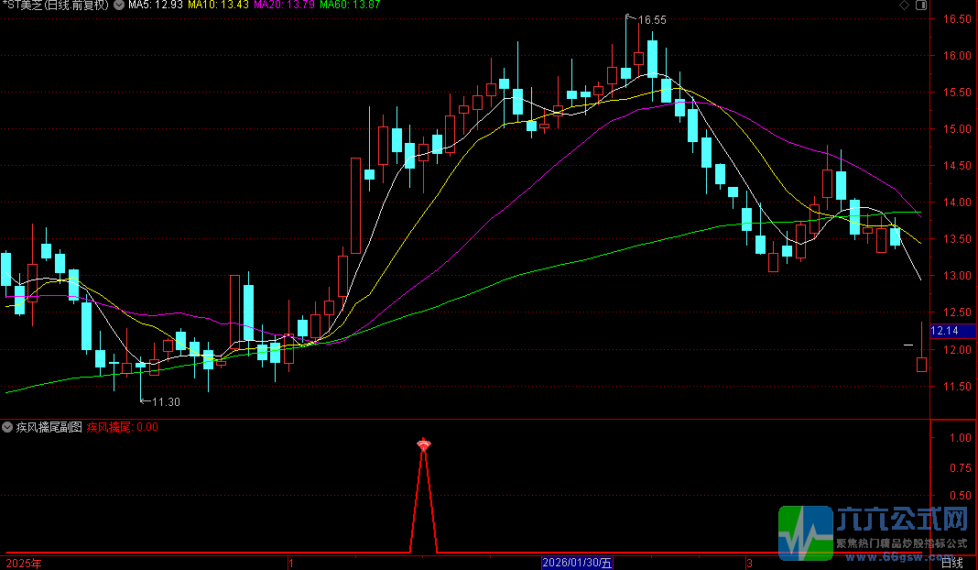Click the red 疾风摇尾: 0.00 value label

point(123,428)
